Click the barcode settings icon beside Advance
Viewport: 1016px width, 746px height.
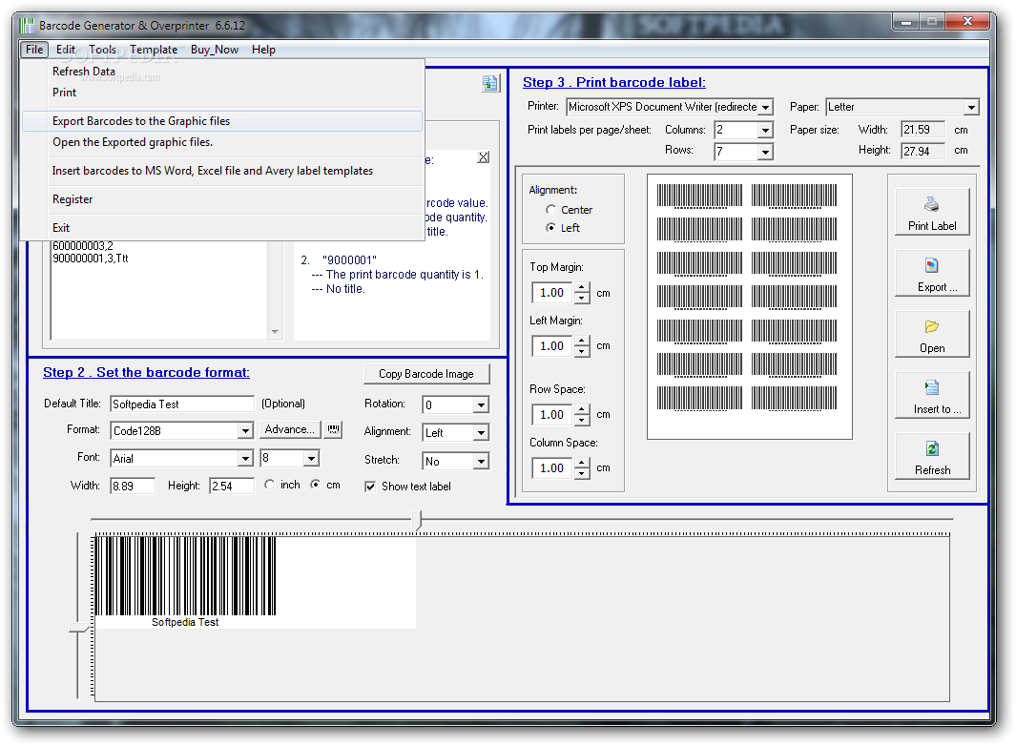point(334,429)
